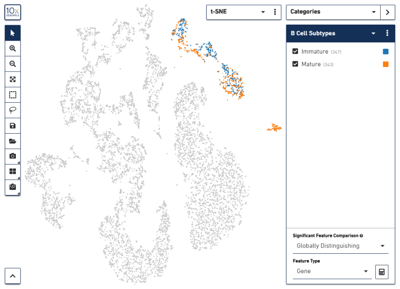
Task: Expand B Cell Subtypes category dropdown
Action: point(373,34)
